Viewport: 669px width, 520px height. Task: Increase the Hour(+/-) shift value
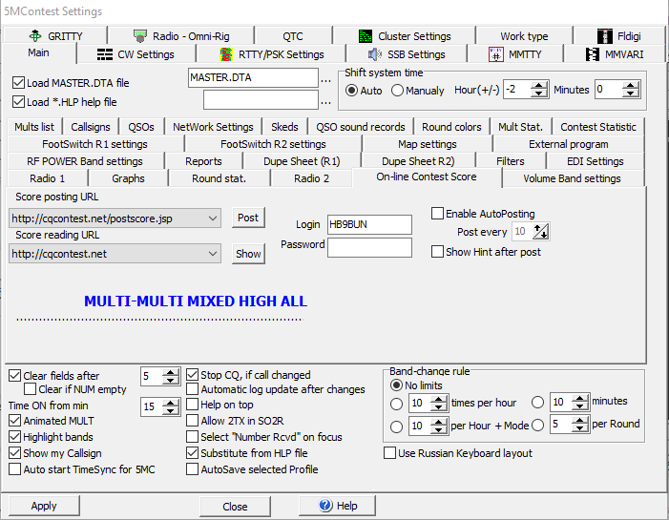pyautogui.click(x=539, y=86)
